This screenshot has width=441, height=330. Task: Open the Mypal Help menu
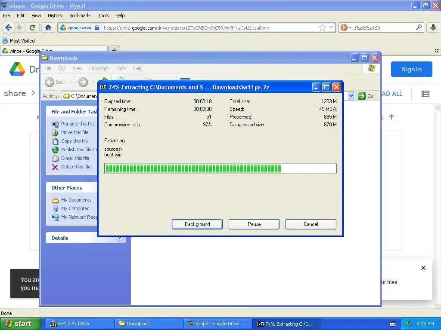click(120, 15)
